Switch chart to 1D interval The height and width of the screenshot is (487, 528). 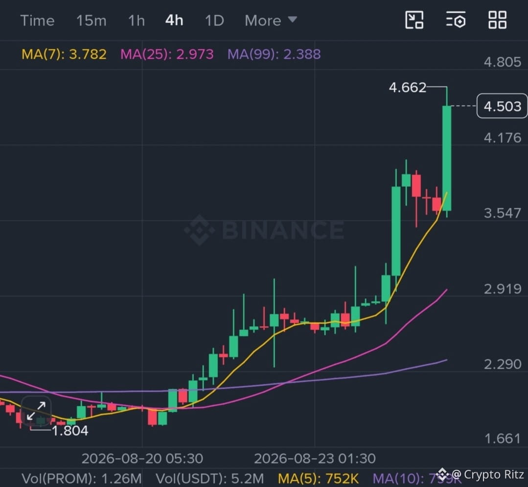(x=214, y=21)
